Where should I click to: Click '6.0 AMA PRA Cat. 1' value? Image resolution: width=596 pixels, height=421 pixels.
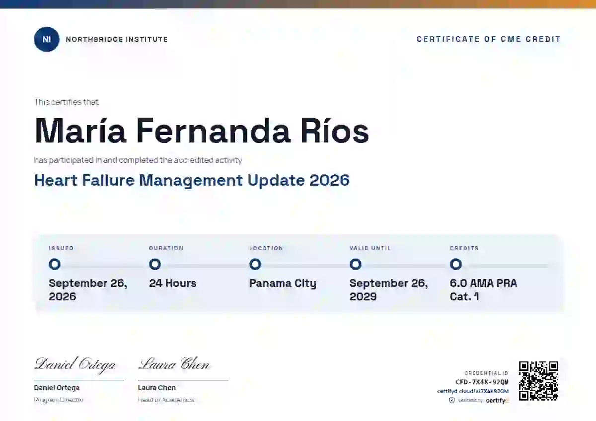tap(483, 290)
